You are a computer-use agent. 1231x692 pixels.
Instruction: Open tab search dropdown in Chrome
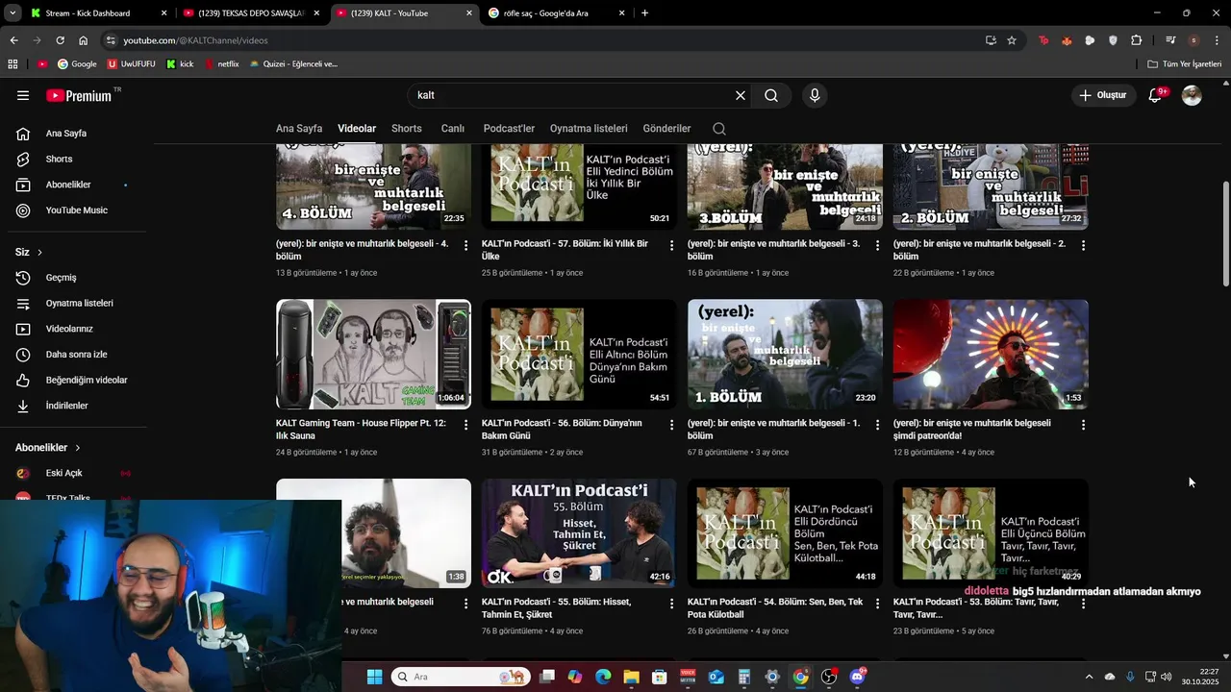tap(13, 13)
